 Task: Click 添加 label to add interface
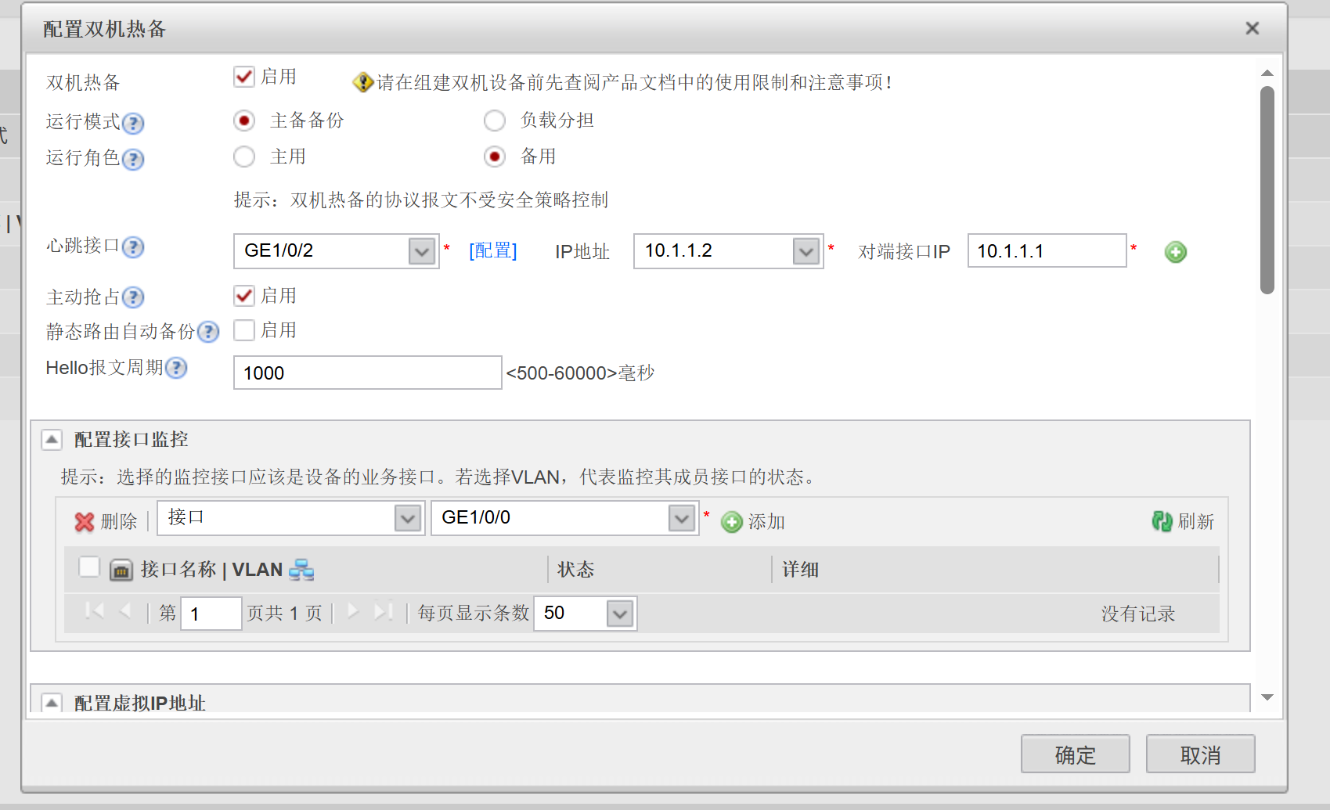click(766, 522)
